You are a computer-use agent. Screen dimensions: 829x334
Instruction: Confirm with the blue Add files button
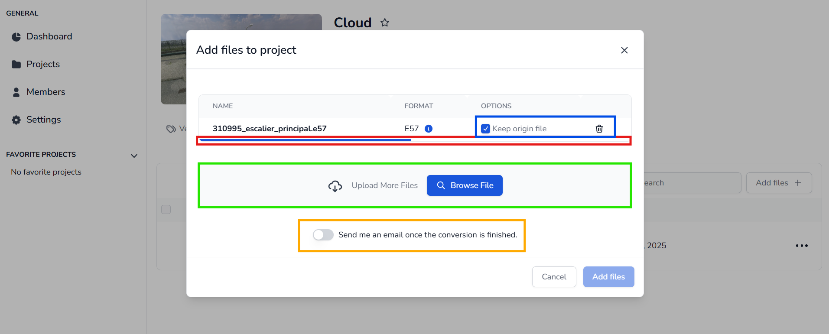click(x=608, y=277)
